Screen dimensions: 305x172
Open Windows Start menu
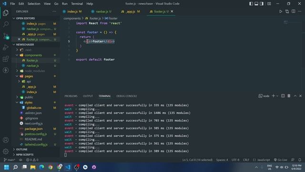pos(6,167)
